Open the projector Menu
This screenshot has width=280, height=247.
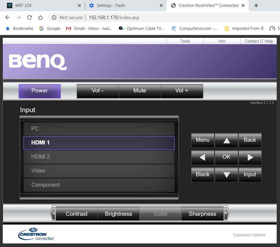click(x=203, y=140)
